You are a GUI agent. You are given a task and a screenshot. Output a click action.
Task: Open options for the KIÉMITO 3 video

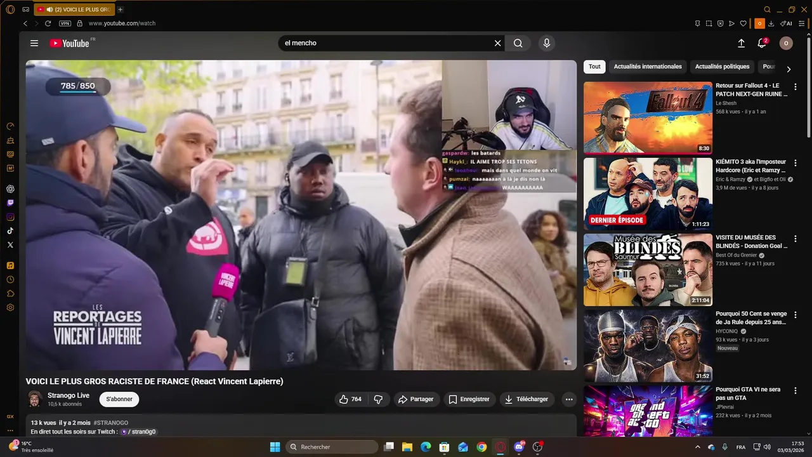(x=796, y=163)
